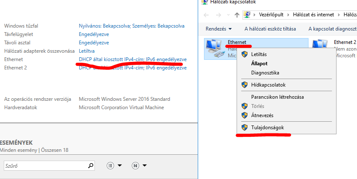
Task: Open the events list options dropdown
Action: [114, 166]
